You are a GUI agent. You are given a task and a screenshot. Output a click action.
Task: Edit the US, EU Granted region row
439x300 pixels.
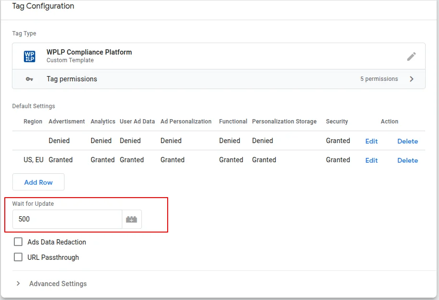371,160
